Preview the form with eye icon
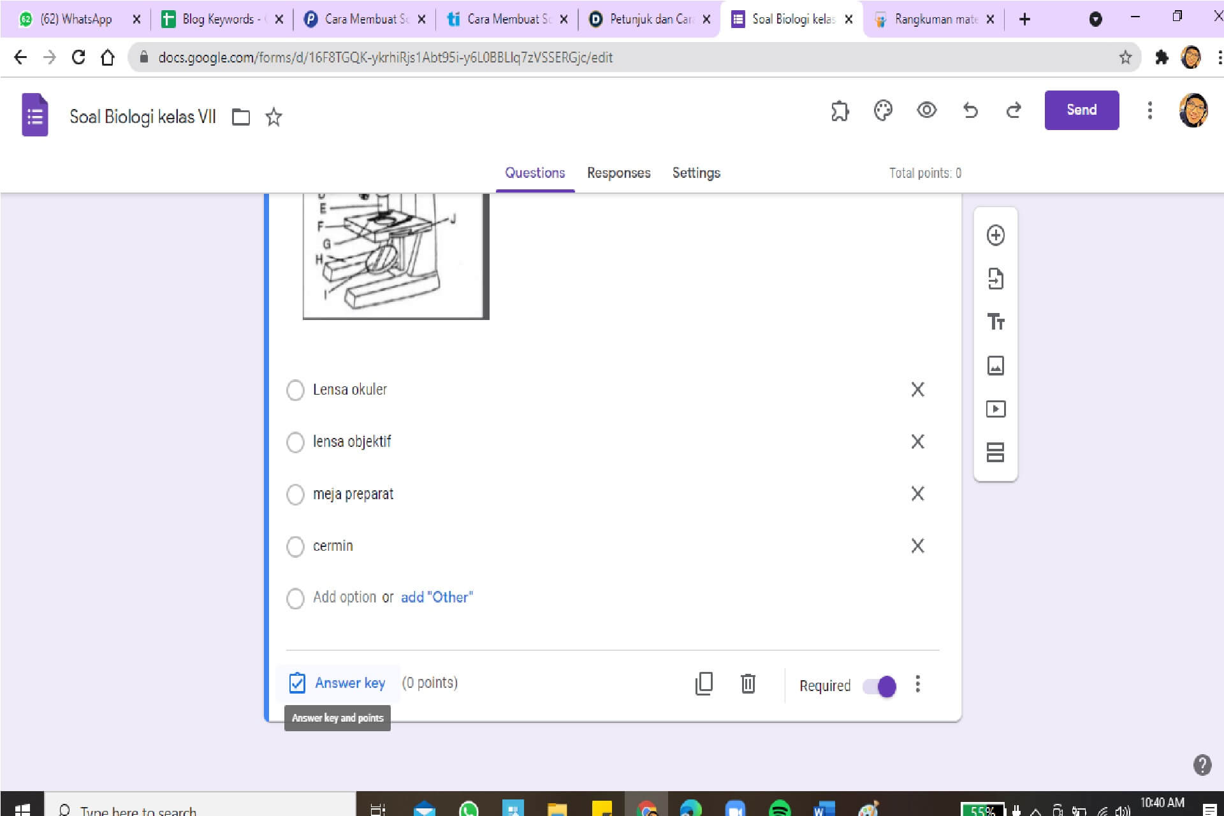This screenshot has height=816, width=1224. click(x=926, y=110)
